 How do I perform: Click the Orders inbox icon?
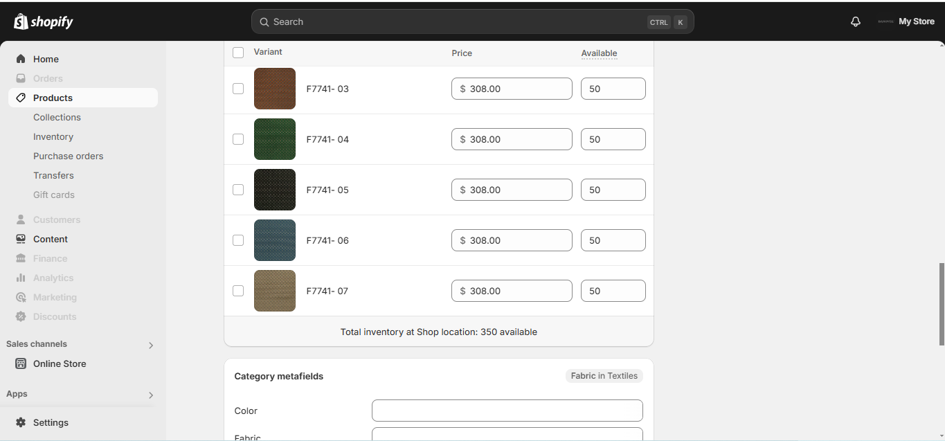point(21,78)
